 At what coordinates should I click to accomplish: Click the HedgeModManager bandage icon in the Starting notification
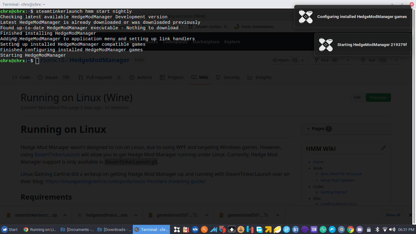326,45
